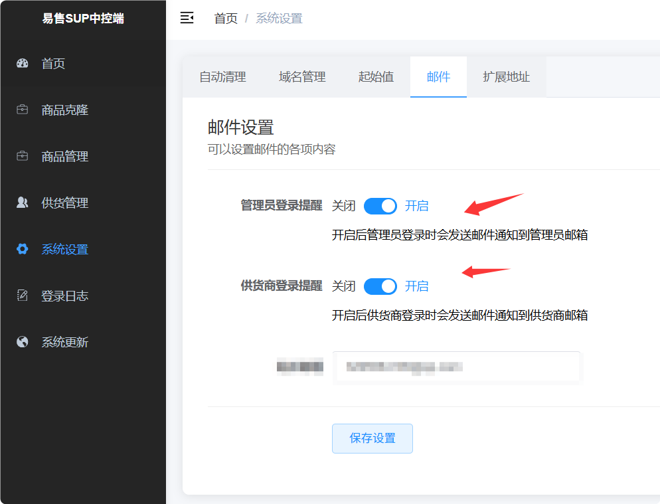Toggle off the 供货商登录提醒 switch
This screenshot has width=660, height=504.
pyautogui.click(x=380, y=286)
